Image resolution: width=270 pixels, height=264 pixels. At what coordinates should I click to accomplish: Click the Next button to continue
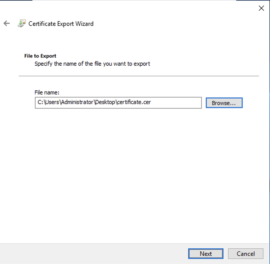pyautogui.click(x=206, y=254)
